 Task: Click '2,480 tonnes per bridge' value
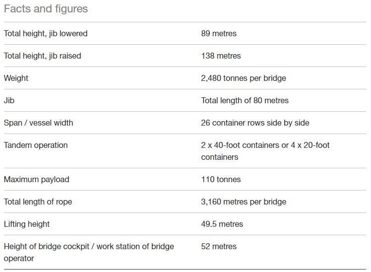coord(244,78)
